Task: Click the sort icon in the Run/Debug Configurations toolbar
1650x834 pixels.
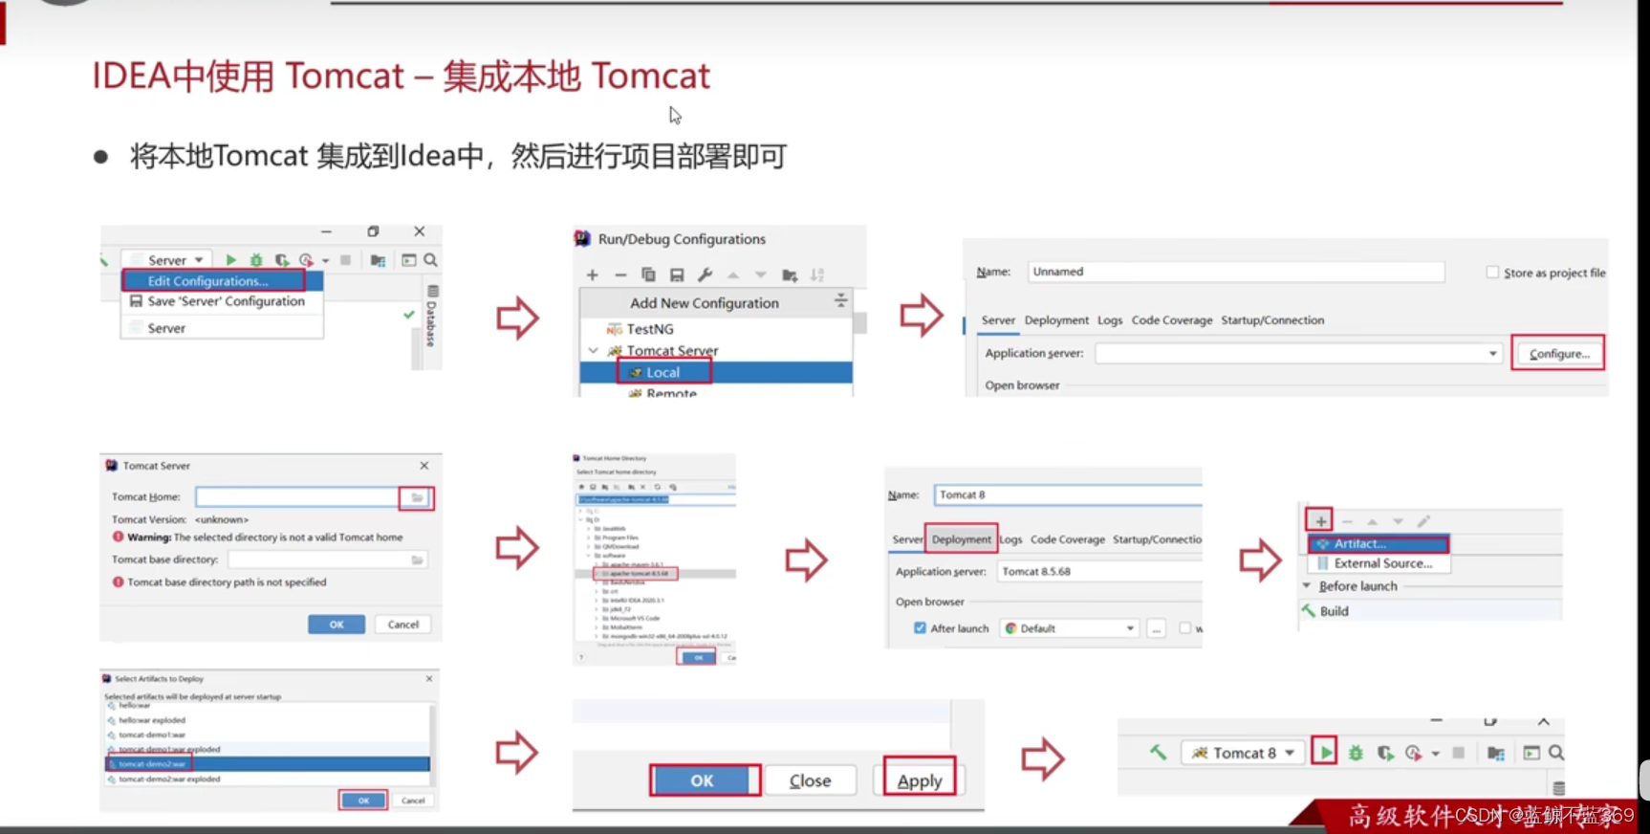Action: [x=817, y=275]
